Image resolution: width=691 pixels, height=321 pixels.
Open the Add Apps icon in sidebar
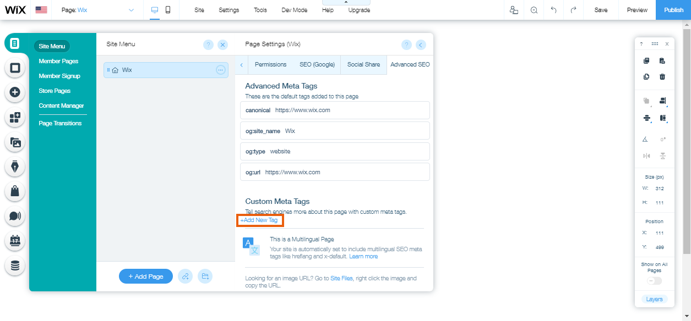pyautogui.click(x=15, y=117)
